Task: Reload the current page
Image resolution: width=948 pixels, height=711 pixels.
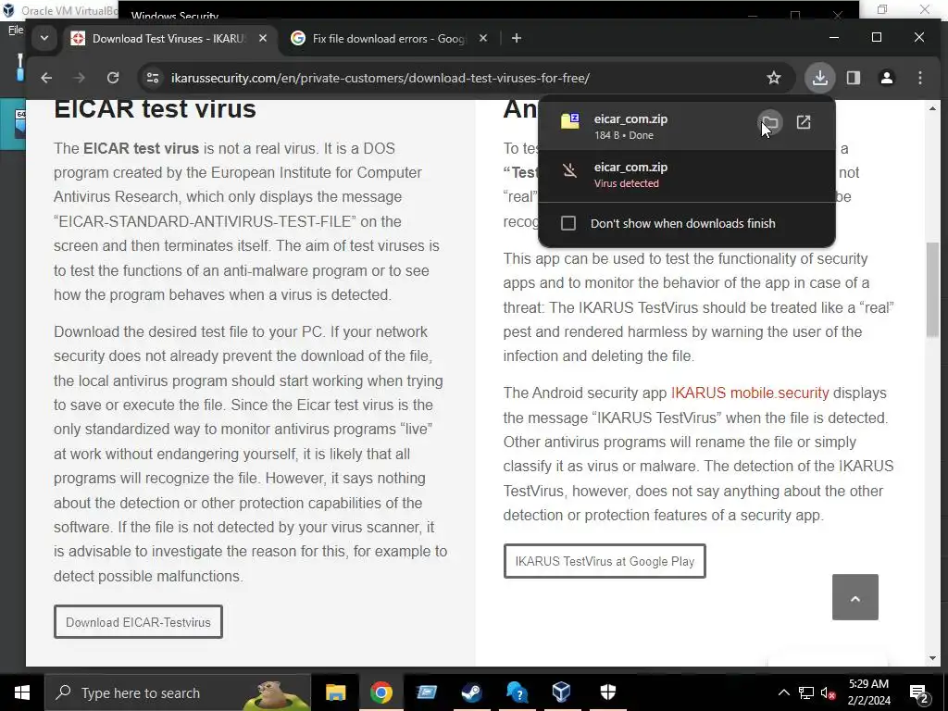Action: pyautogui.click(x=113, y=78)
